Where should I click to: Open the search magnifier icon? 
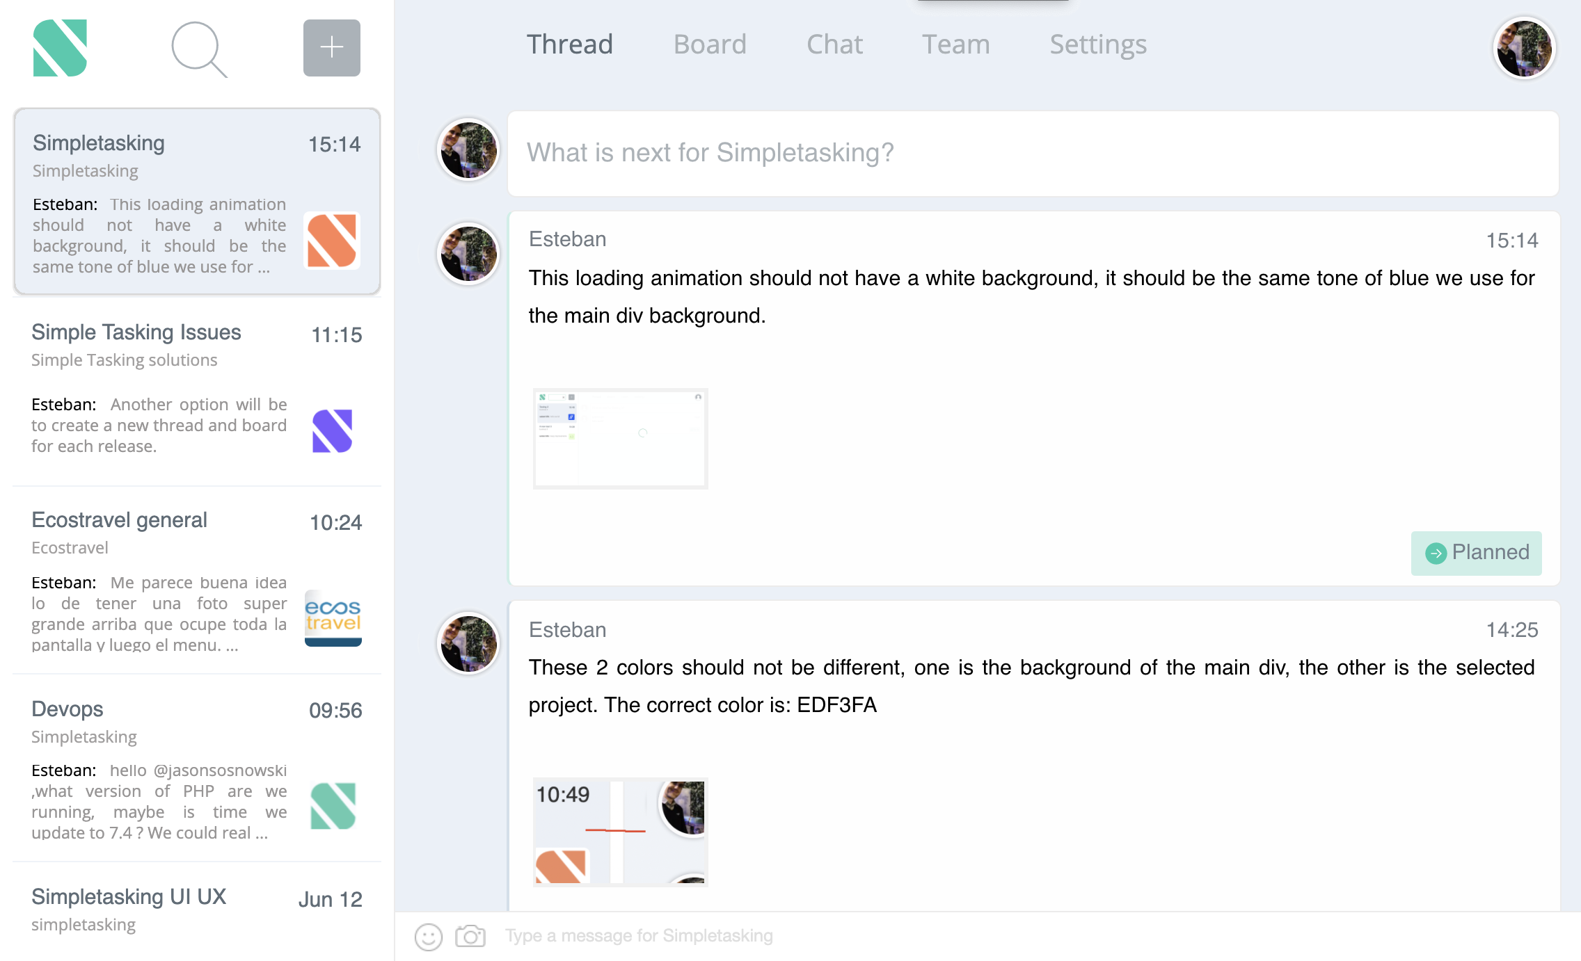click(x=199, y=49)
